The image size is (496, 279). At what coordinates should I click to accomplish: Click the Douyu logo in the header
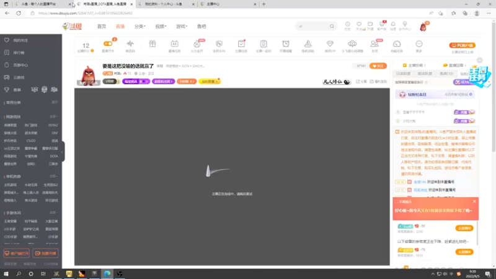pos(72,27)
